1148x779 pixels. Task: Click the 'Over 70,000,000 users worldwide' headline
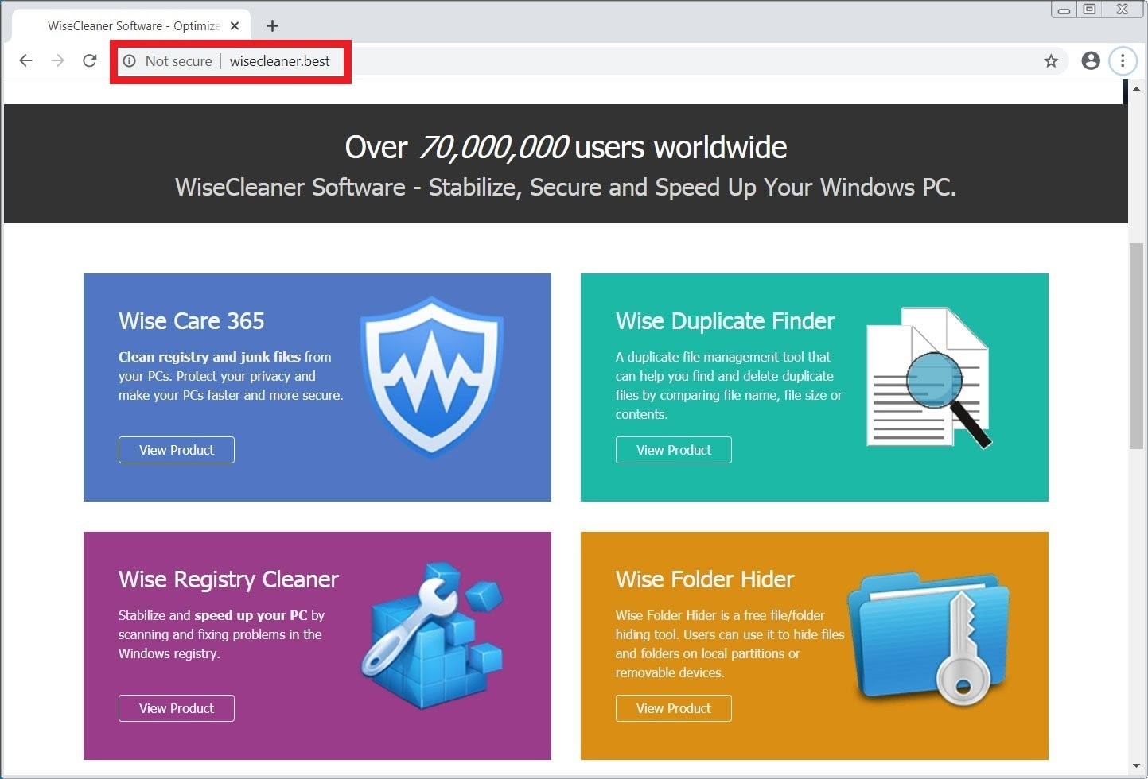point(566,147)
